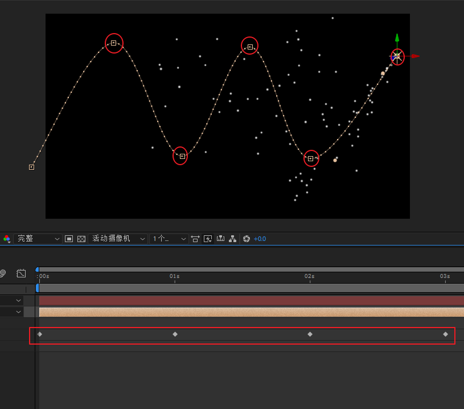This screenshot has height=409, width=464.
Task: Open the fast previews lightning icon
Action: tap(208, 239)
